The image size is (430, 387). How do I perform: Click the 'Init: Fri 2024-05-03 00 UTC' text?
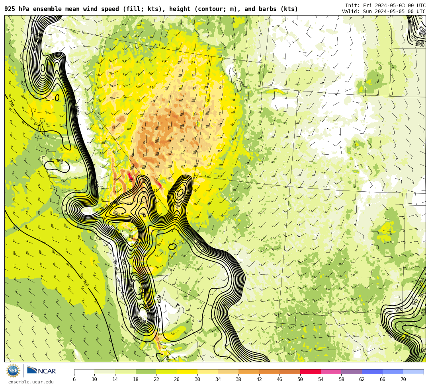pos(385,6)
